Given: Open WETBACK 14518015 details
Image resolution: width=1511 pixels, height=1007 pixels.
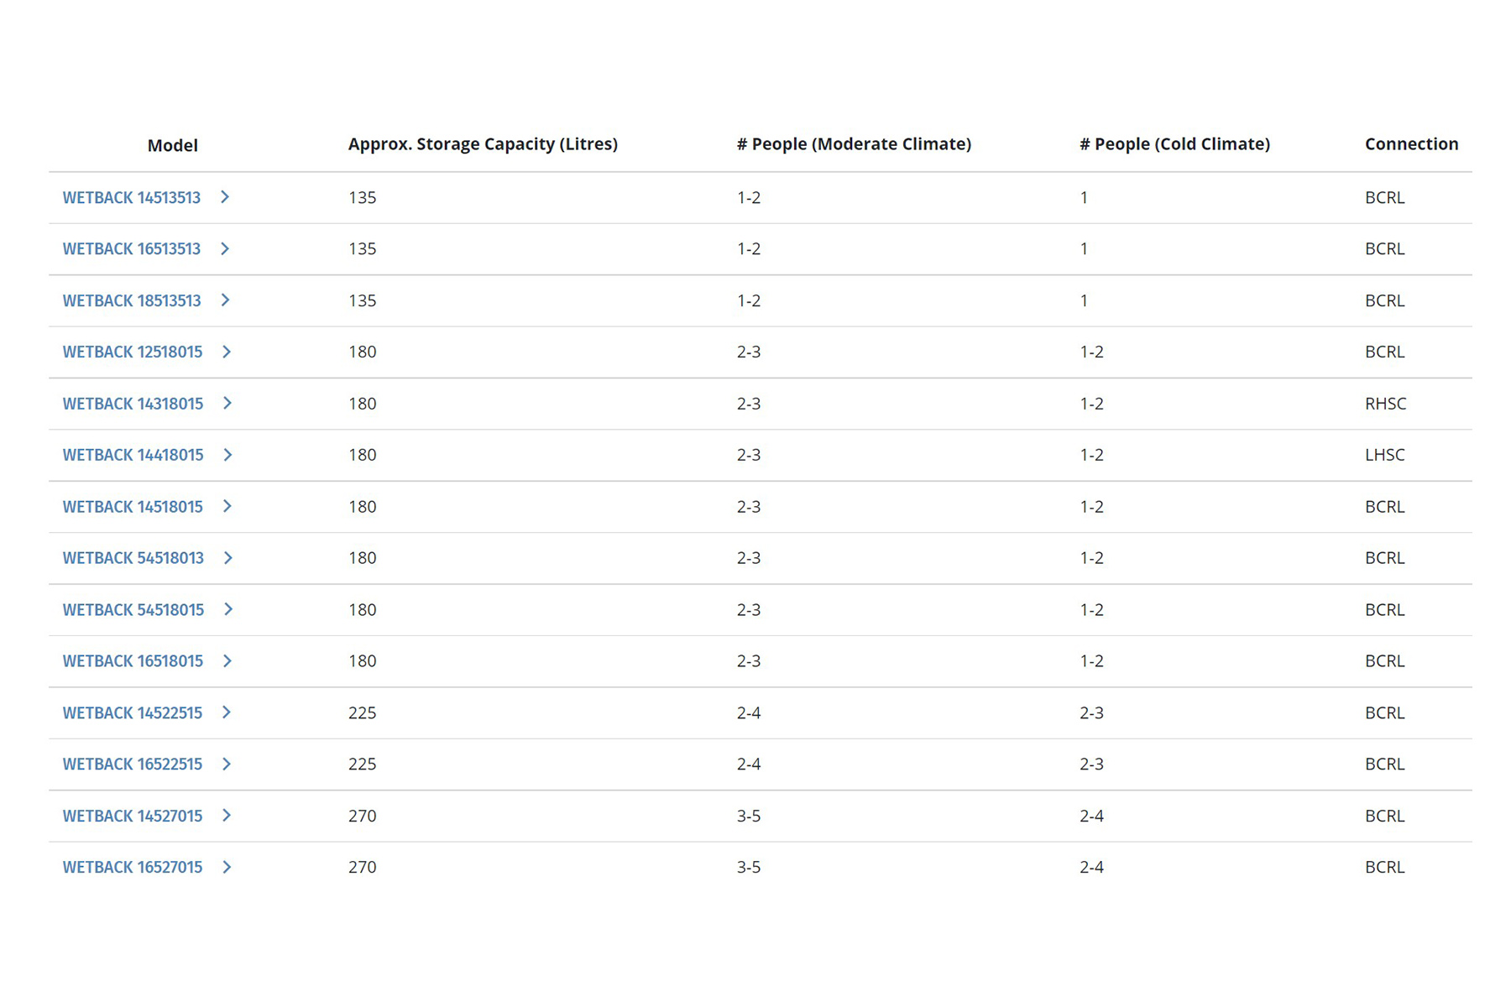Looking at the screenshot, I should 133,508.
